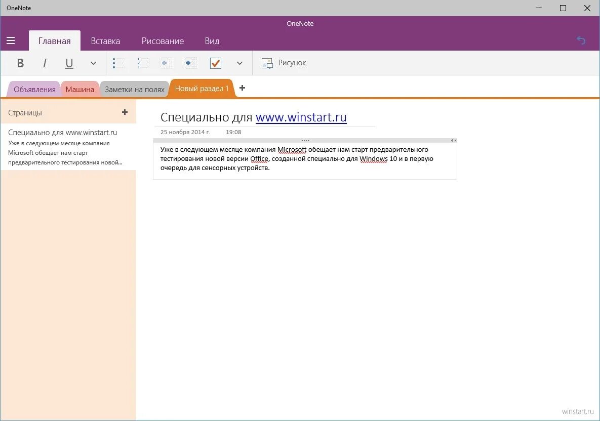Image resolution: width=600 pixels, height=421 pixels.
Task: Expand more paragraph options dropdown
Action: point(239,63)
